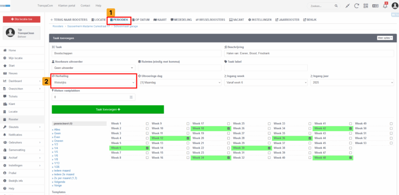Uncheck the Week 24 checkbox
This screenshot has width=399, height=195.
[x=228, y=158]
